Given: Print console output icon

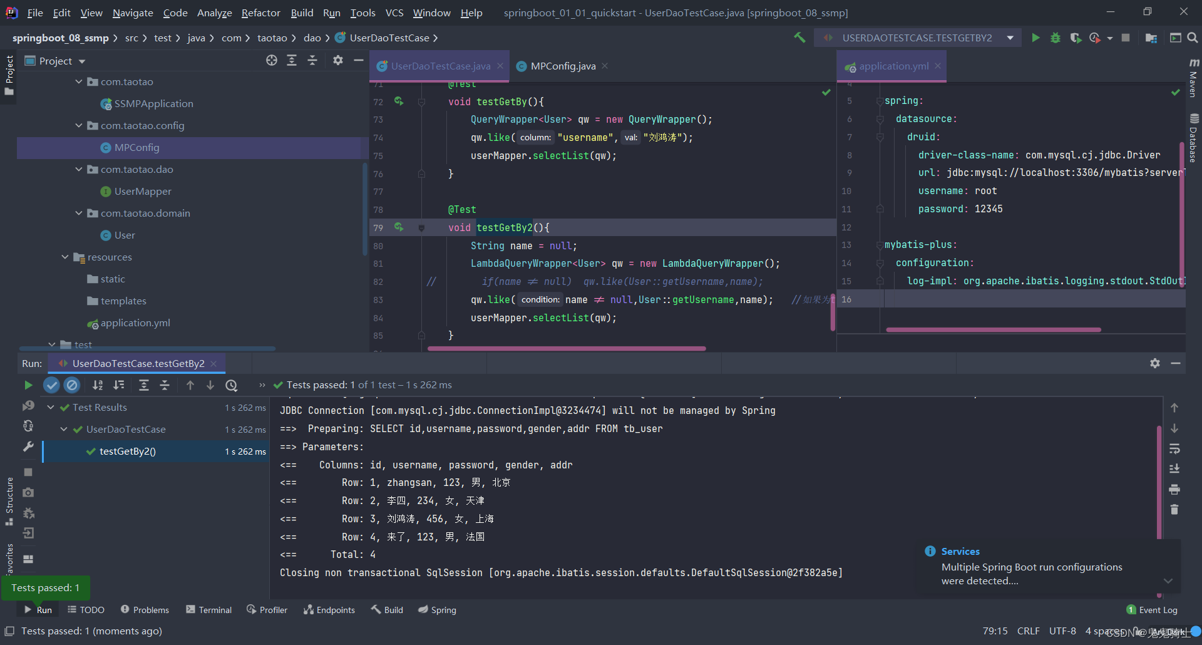Looking at the screenshot, I should click(1174, 489).
